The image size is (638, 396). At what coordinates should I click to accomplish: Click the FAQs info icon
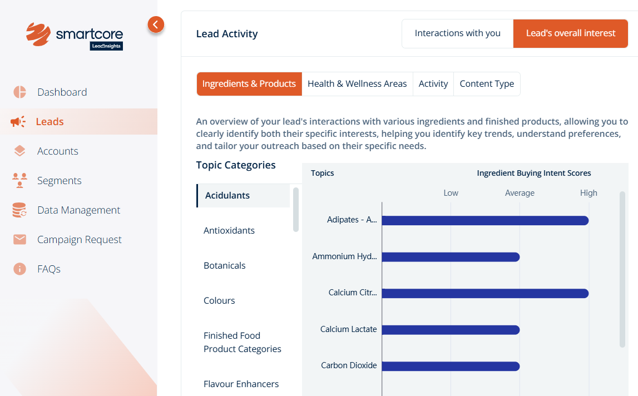(x=20, y=269)
